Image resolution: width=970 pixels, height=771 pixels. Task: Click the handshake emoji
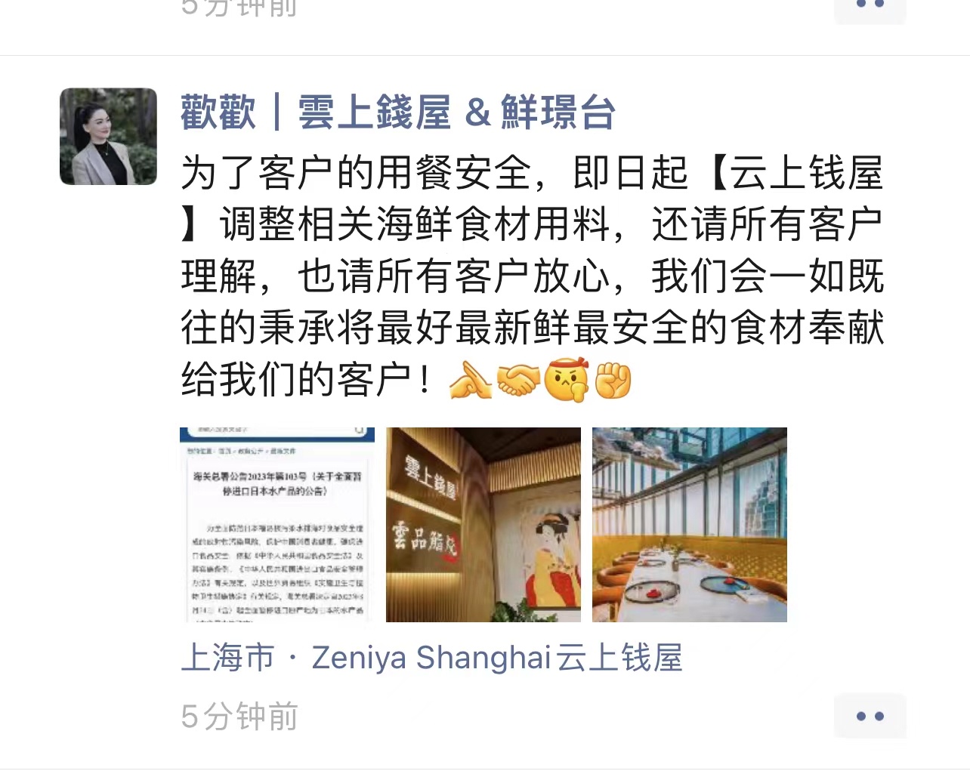(x=518, y=380)
